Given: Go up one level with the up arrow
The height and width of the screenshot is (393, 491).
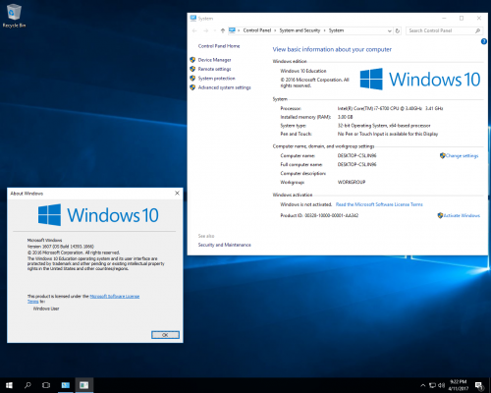Looking at the screenshot, I should pyautogui.click(x=223, y=30).
